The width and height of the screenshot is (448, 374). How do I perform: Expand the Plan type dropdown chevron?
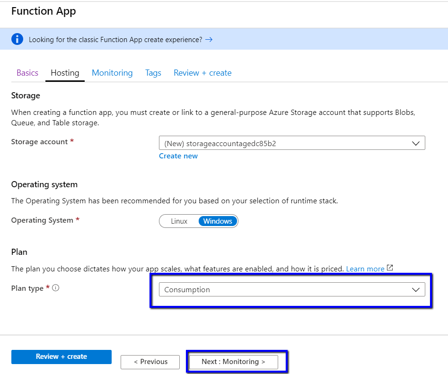click(416, 290)
